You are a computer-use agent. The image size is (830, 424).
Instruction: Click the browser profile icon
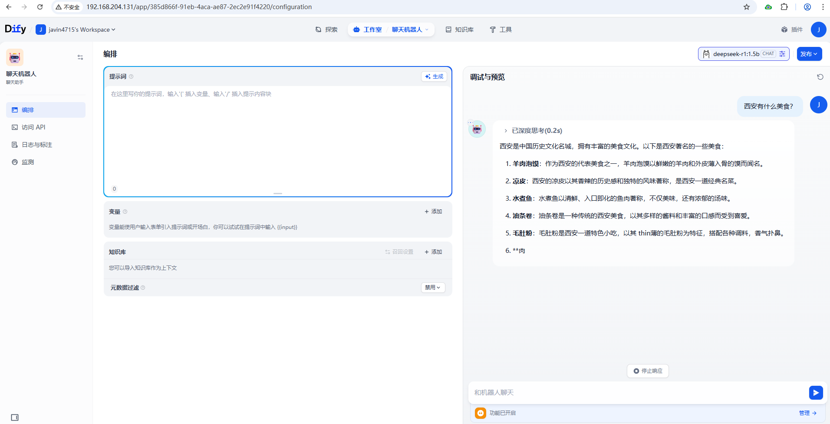807,7
